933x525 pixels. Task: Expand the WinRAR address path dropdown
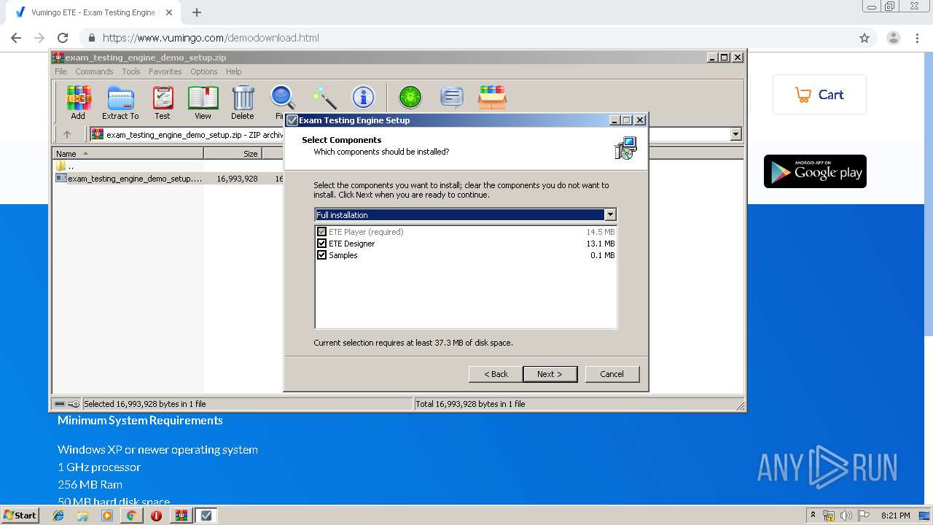tap(735, 134)
